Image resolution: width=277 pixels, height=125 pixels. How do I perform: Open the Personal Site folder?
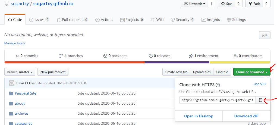tap(26, 93)
